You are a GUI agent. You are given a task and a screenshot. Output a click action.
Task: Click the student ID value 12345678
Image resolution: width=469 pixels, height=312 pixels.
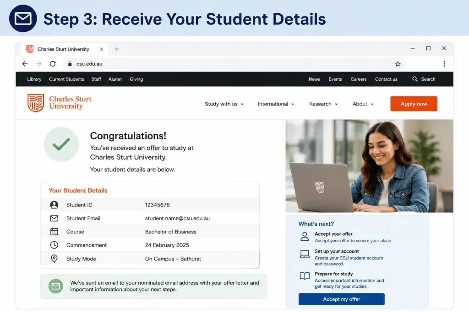point(158,205)
